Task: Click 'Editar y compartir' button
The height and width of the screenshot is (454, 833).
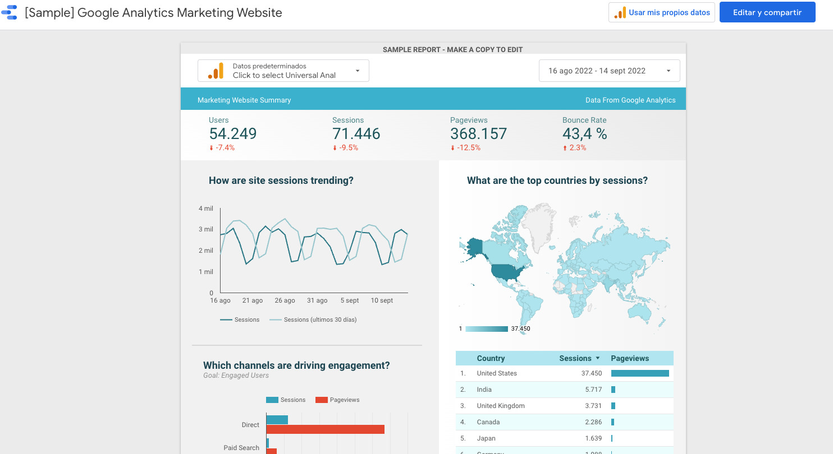Action: pyautogui.click(x=767, y=12)
